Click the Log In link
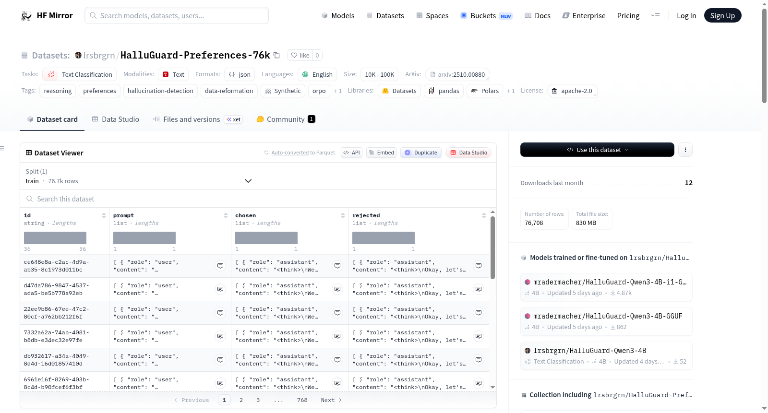Viewport: 768px width, 413px height. tap(686, 16)
